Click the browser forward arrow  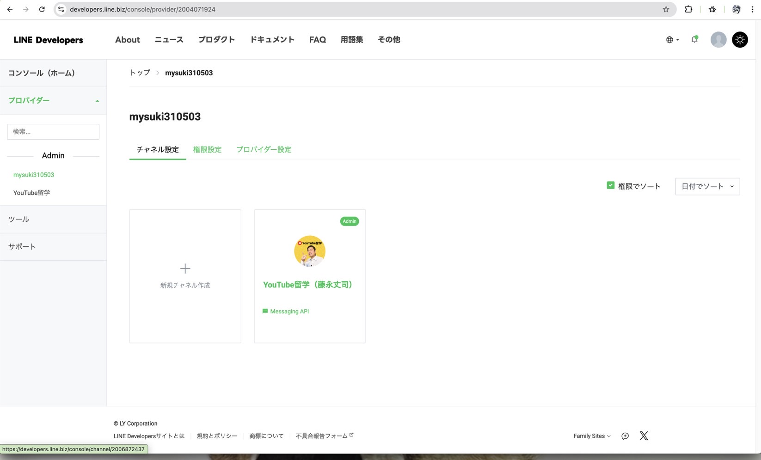pyautogui.click(x=26, y=9)
